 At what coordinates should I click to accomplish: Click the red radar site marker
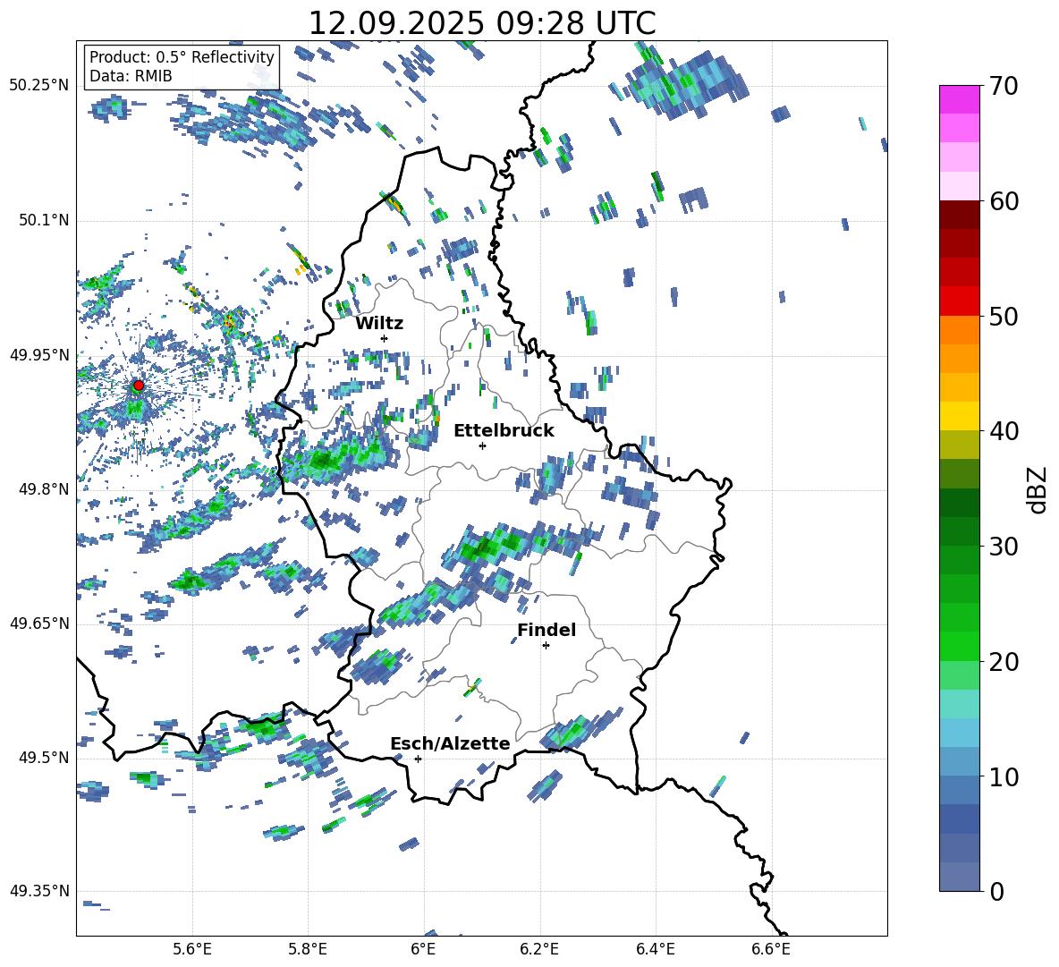[139, 386]
